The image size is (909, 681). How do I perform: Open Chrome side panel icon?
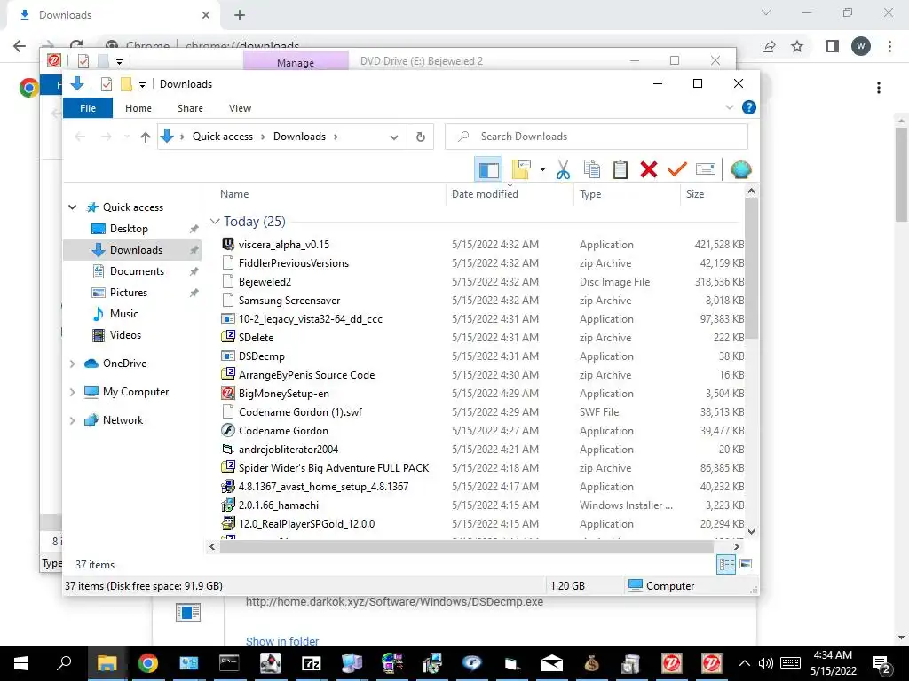click(x=833, y=46)
